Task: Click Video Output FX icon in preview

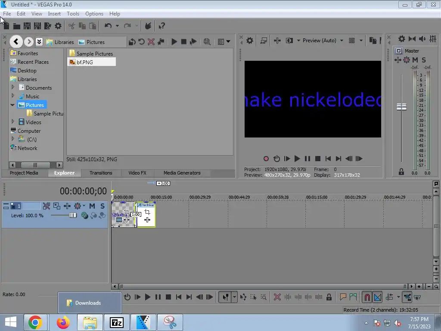Action: (x=277, y=41)
